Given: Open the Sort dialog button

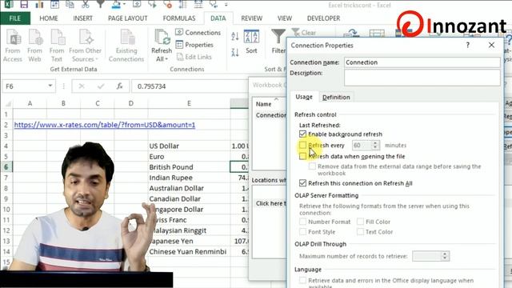Looking at the screenshot, I should click(251, 42).
